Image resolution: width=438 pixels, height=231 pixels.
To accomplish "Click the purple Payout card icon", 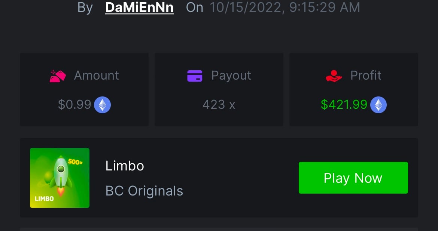I will pos(195,76).
